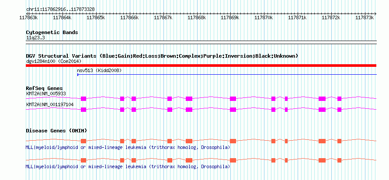Open the KMT2A|NM_005933 transcript label
This screenshot has height=180, width=389.
(46, 93)
